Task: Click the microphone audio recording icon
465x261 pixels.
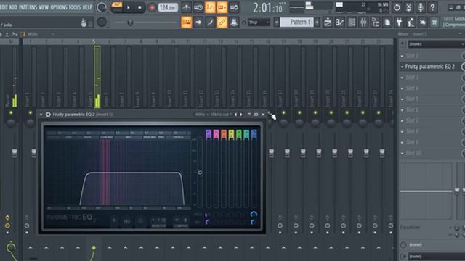Action: click(x=421, y=7)
